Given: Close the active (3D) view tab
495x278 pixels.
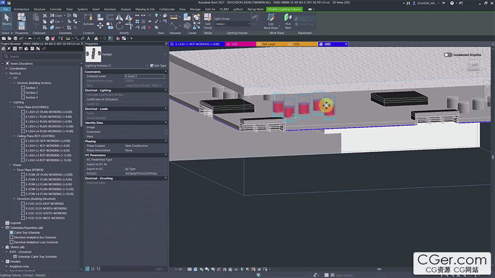Looking at the screenshot, I should click(x=346, y=44).
